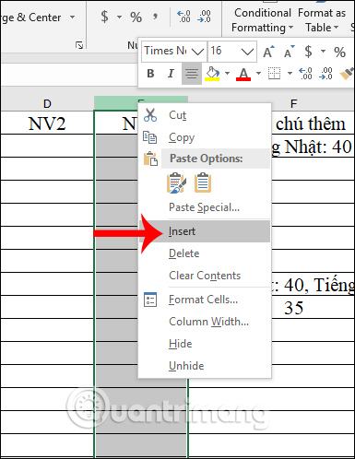Choose Unhide from context menu

point(204,366)
